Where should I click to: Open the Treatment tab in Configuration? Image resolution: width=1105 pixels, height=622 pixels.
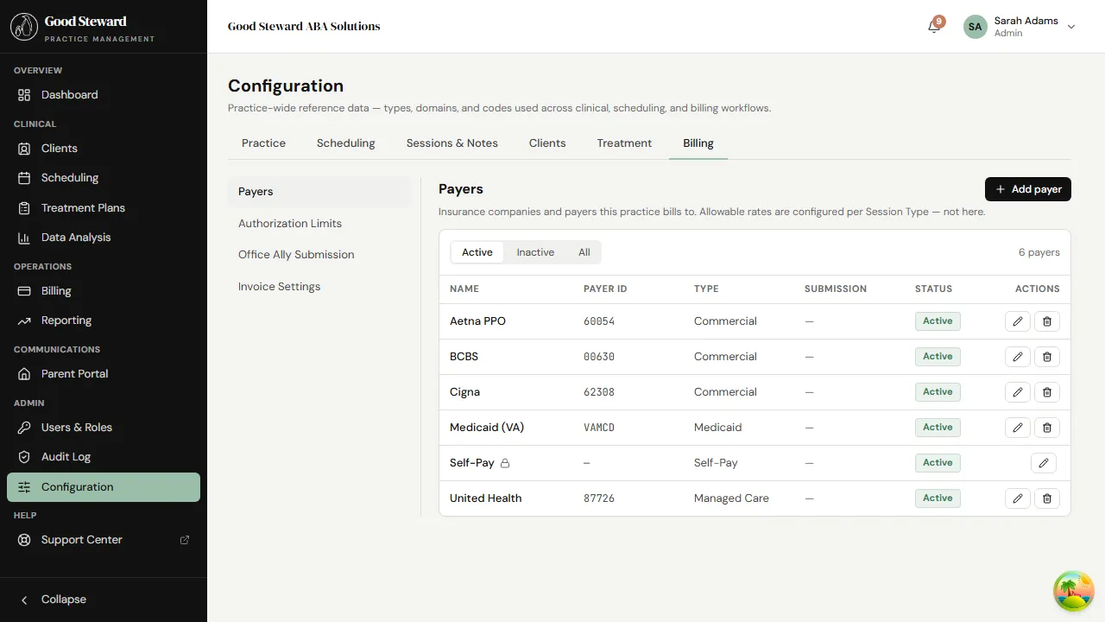(623, 143)
